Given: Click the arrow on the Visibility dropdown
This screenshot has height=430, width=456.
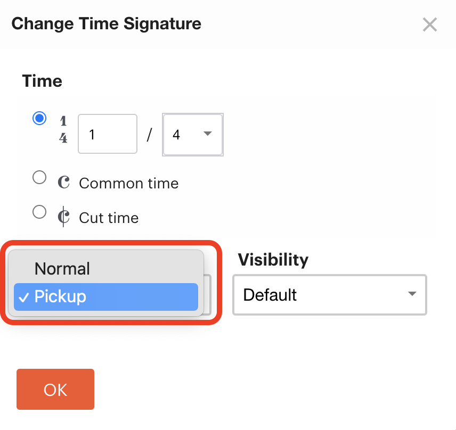Looking at the screenshot, I should pyautogui.click(x=412, y=294).
